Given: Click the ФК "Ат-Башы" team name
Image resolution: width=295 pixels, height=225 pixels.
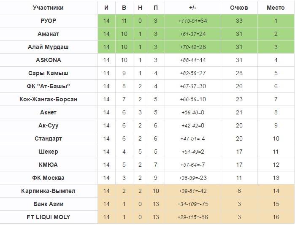Looking at the screenshot, I should 48,86.
